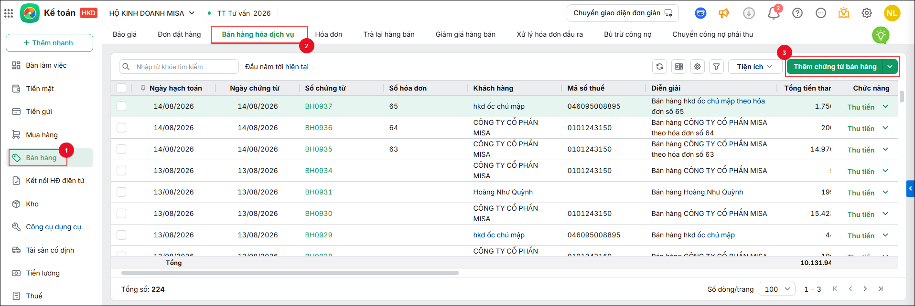Screen dimensions: 915x306
Task: Click the more options ellipsis icon
Action: (x=821, y=13)
